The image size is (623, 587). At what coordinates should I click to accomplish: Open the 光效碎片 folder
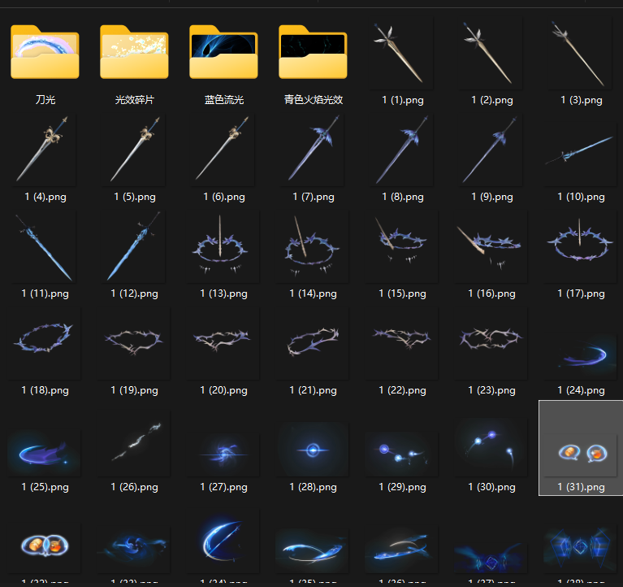[x=135, y=53]
